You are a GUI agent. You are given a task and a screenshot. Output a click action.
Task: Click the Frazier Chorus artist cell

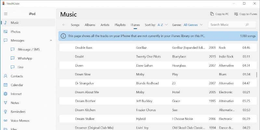point(146,110)
